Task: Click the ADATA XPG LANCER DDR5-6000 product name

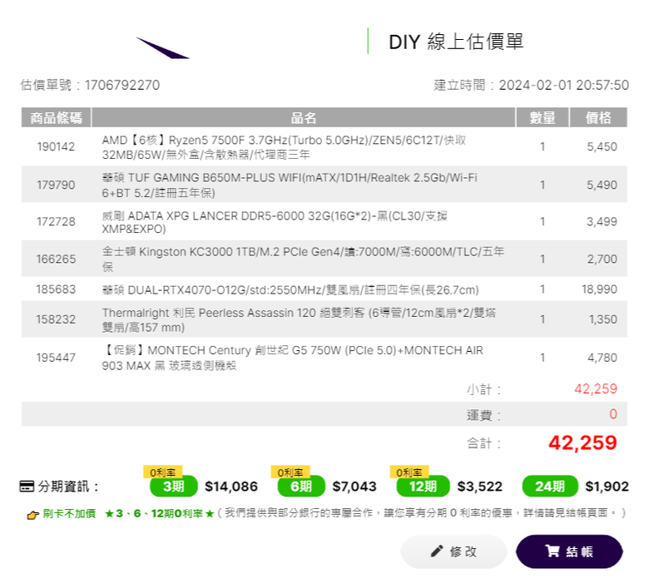Action: [275, 222]
